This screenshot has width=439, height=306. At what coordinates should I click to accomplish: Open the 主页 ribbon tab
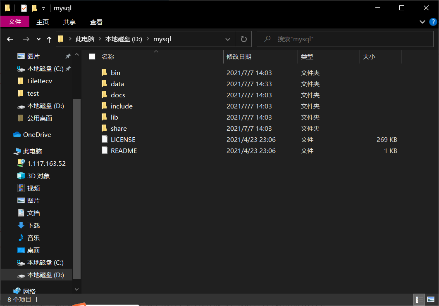(43, 22)
